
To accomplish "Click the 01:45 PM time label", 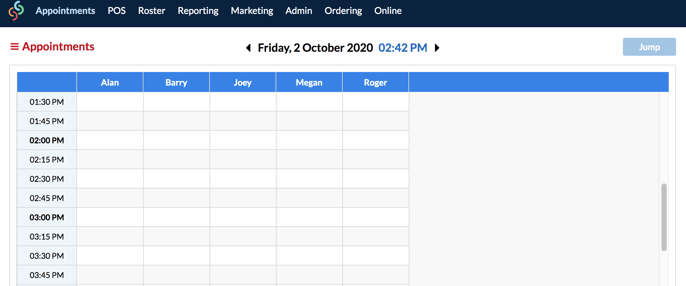I will pos(47,121).
